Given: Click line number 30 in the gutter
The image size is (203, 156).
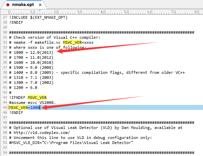Looking at the screenshot, I should pos(5,32).
